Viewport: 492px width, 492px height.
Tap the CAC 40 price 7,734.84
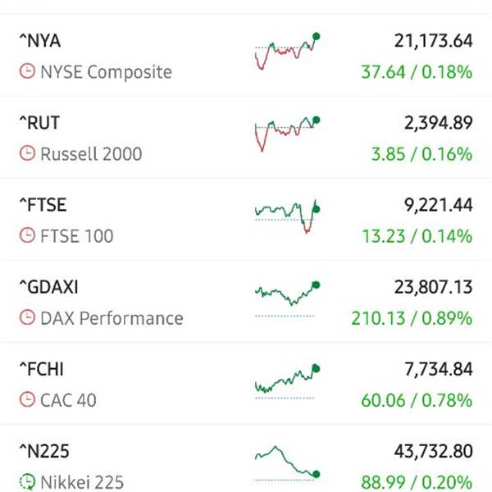439,369
